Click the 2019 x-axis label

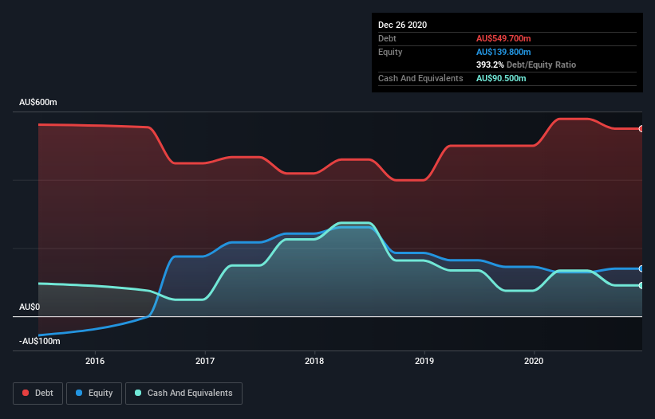424,361
